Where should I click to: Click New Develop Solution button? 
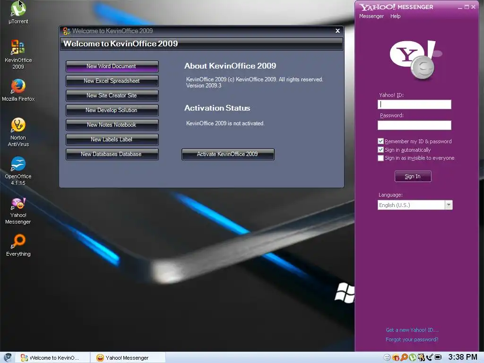(x=112, y=110)
